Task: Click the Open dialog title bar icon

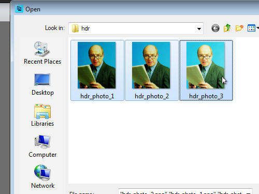Action: 19,9
